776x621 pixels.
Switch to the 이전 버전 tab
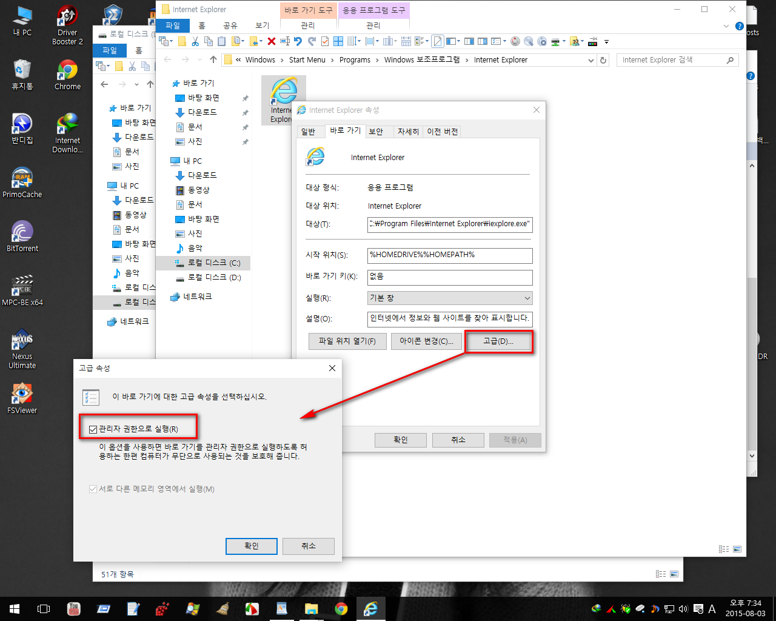[x=443, y=132]
